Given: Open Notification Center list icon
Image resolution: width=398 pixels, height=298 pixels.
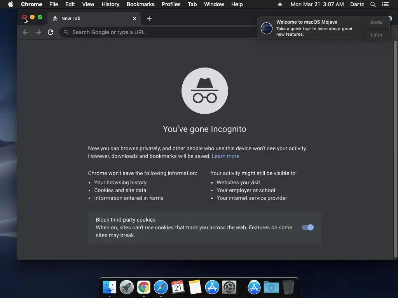Looking at the screenshot, I should pyautogui.click(x=386, y=4).
